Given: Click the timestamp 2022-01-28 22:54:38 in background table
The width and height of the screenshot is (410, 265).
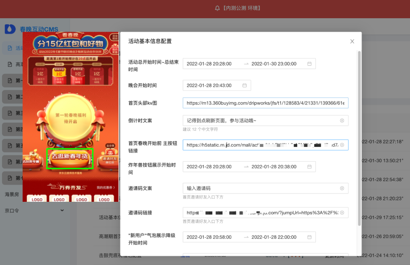Looking at the screenshot, I should [x=382, y=179].
